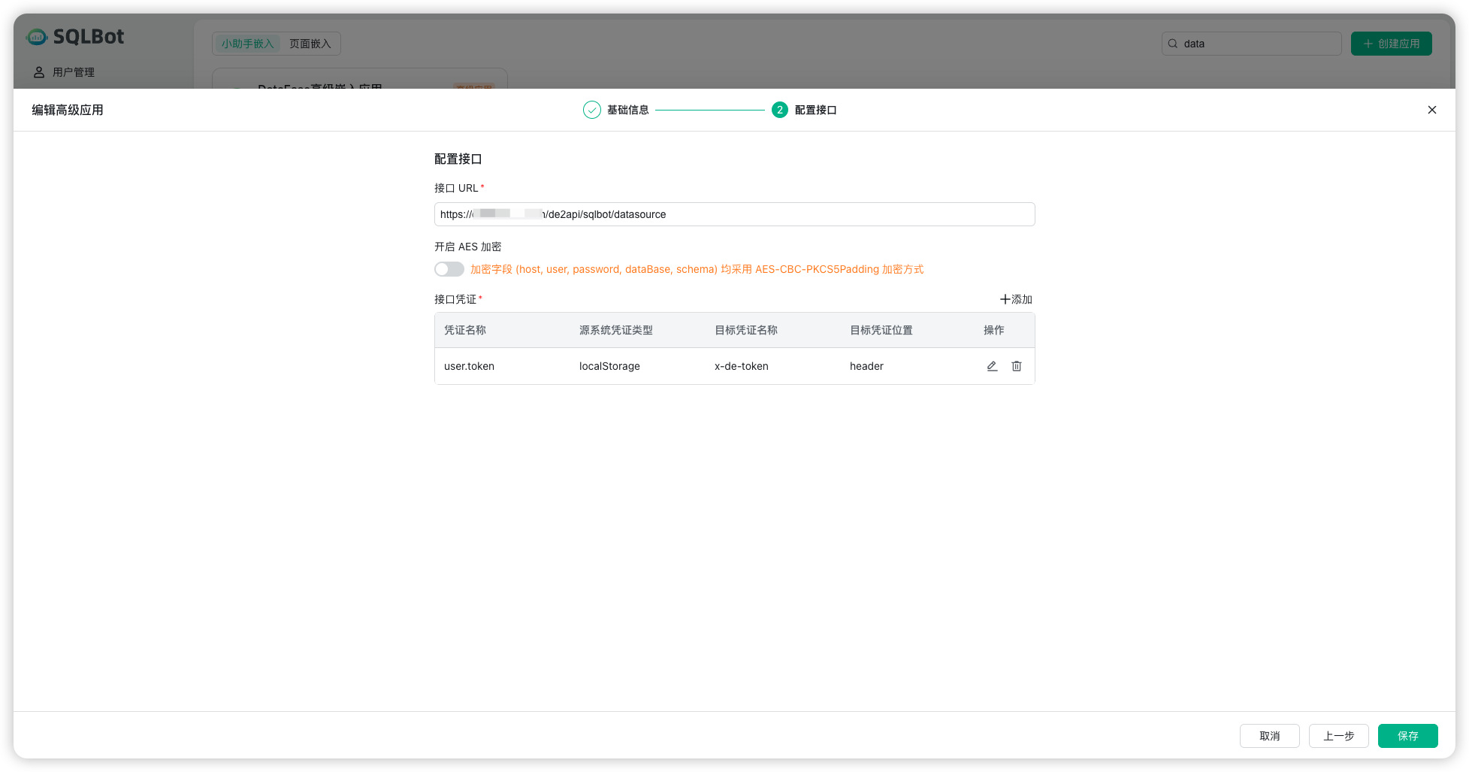This screenshot has height=772, width=1469.
Task: Close the 编辑高级应用 dialog
Action: click(x=1431, y=110)
